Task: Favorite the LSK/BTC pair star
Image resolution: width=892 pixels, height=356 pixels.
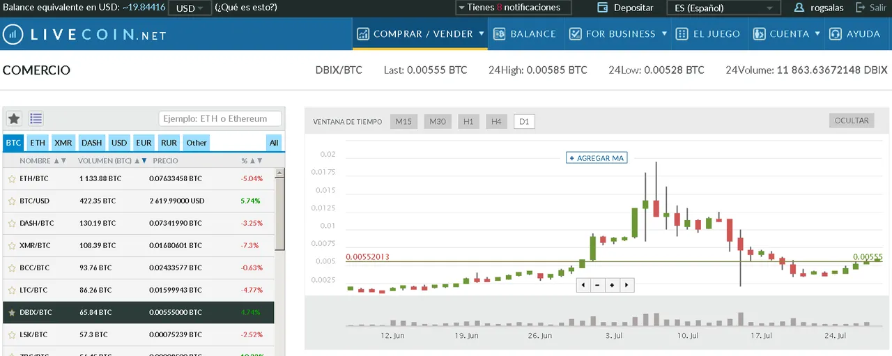Action: point(11,335)
